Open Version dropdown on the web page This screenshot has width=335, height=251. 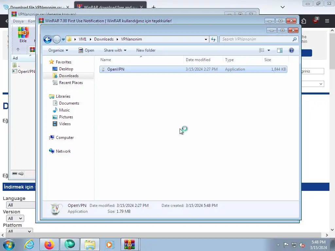point(15,218)
